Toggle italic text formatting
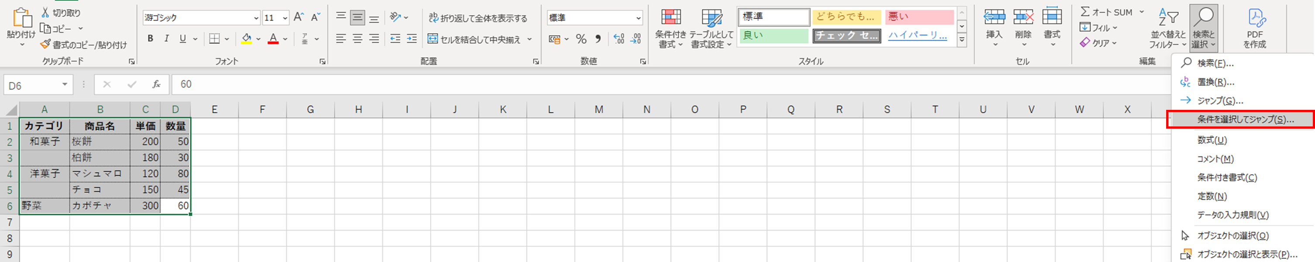Screen dimensions: 1315x262 coord(166,39)
